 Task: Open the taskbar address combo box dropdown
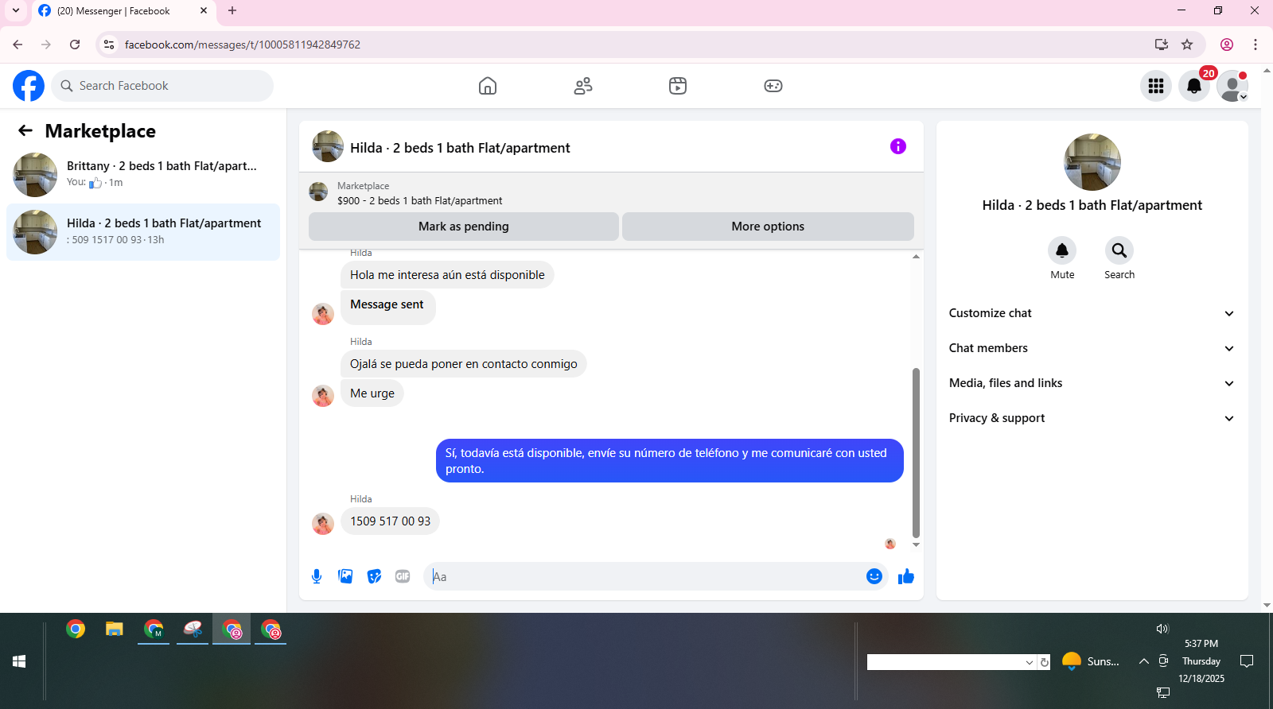(x=1030, y=662)
